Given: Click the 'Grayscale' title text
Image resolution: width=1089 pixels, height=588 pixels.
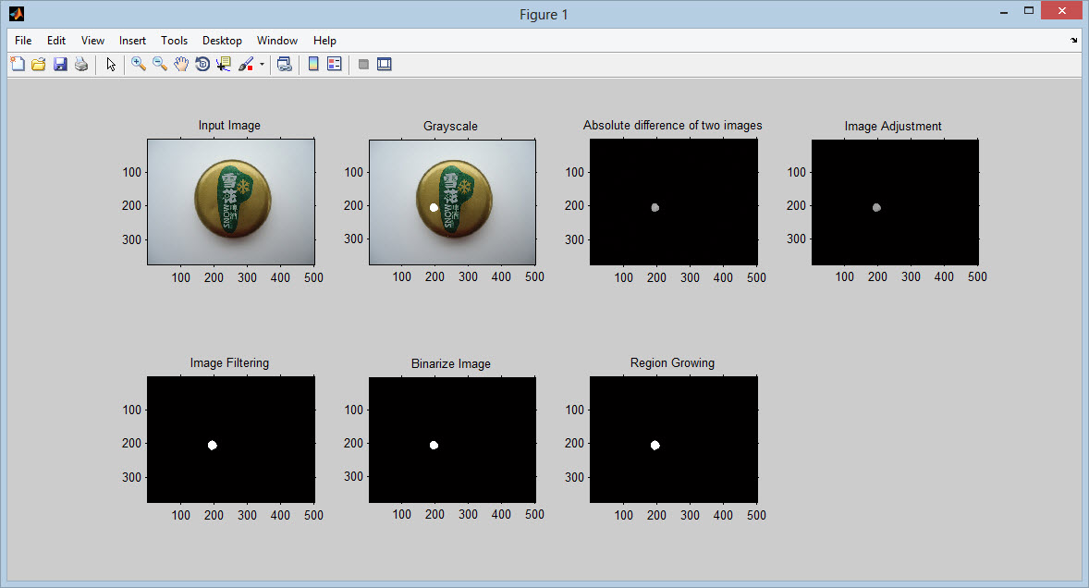Looking at the screenshot, I should [451, 127].
